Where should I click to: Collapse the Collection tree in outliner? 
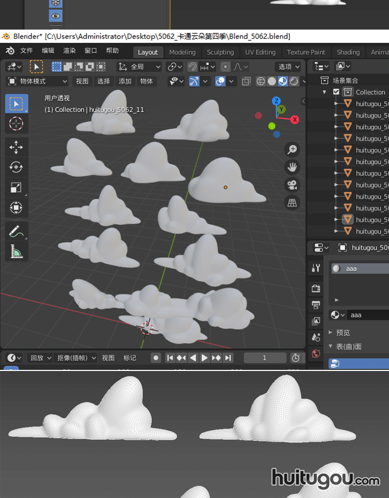(325, 92)
